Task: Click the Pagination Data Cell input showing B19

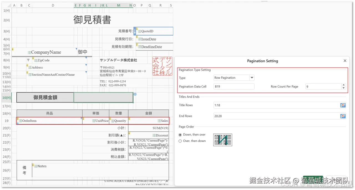Action: (234, 86)
